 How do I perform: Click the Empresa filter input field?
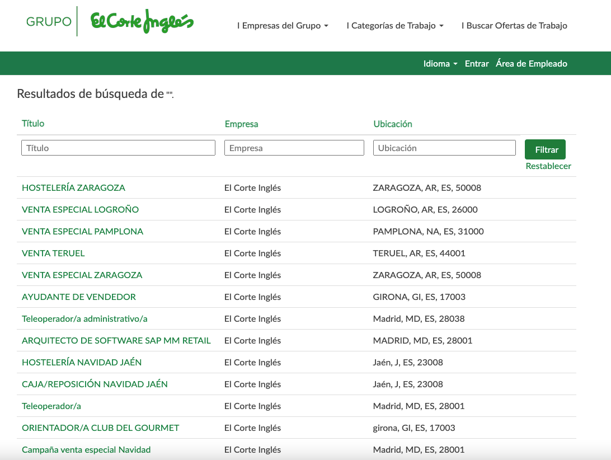click(294, 147)
